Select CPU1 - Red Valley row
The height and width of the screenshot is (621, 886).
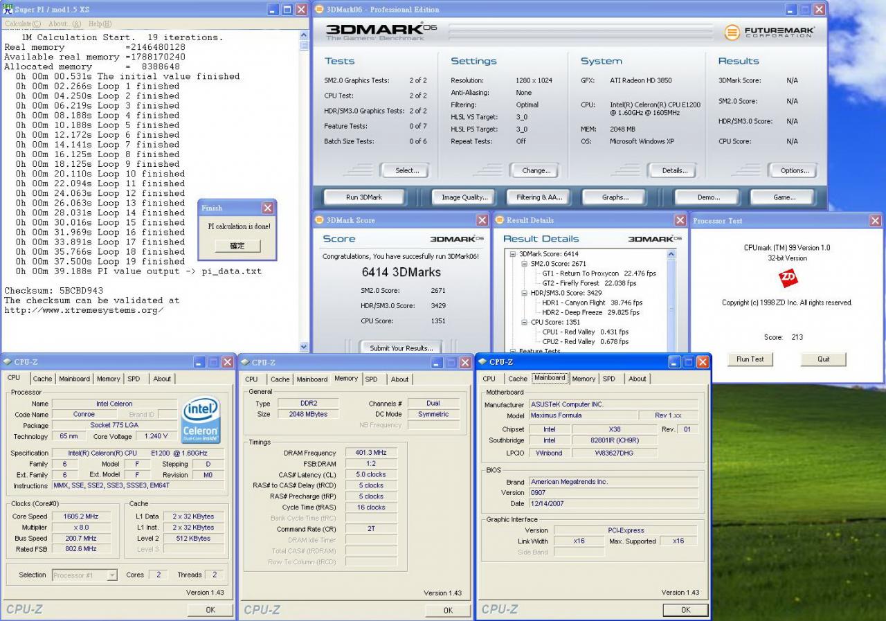586,332
